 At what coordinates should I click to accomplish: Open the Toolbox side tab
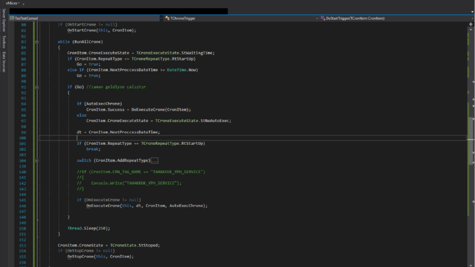4,42
